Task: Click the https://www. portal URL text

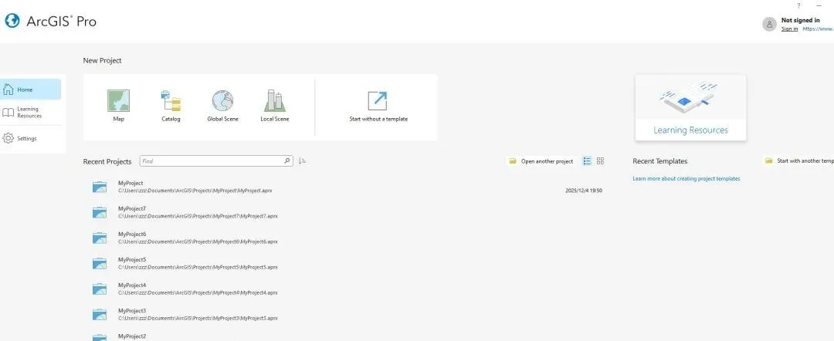Action: tap(818, 29)
